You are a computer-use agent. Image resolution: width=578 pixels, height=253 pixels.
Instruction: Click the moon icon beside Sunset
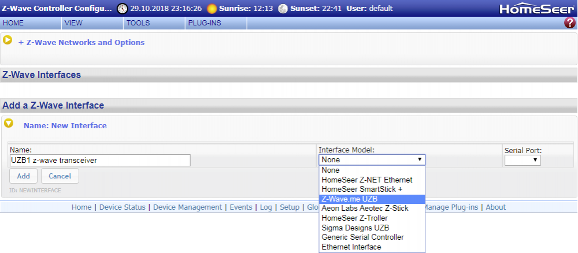click(x=283, y=9)
